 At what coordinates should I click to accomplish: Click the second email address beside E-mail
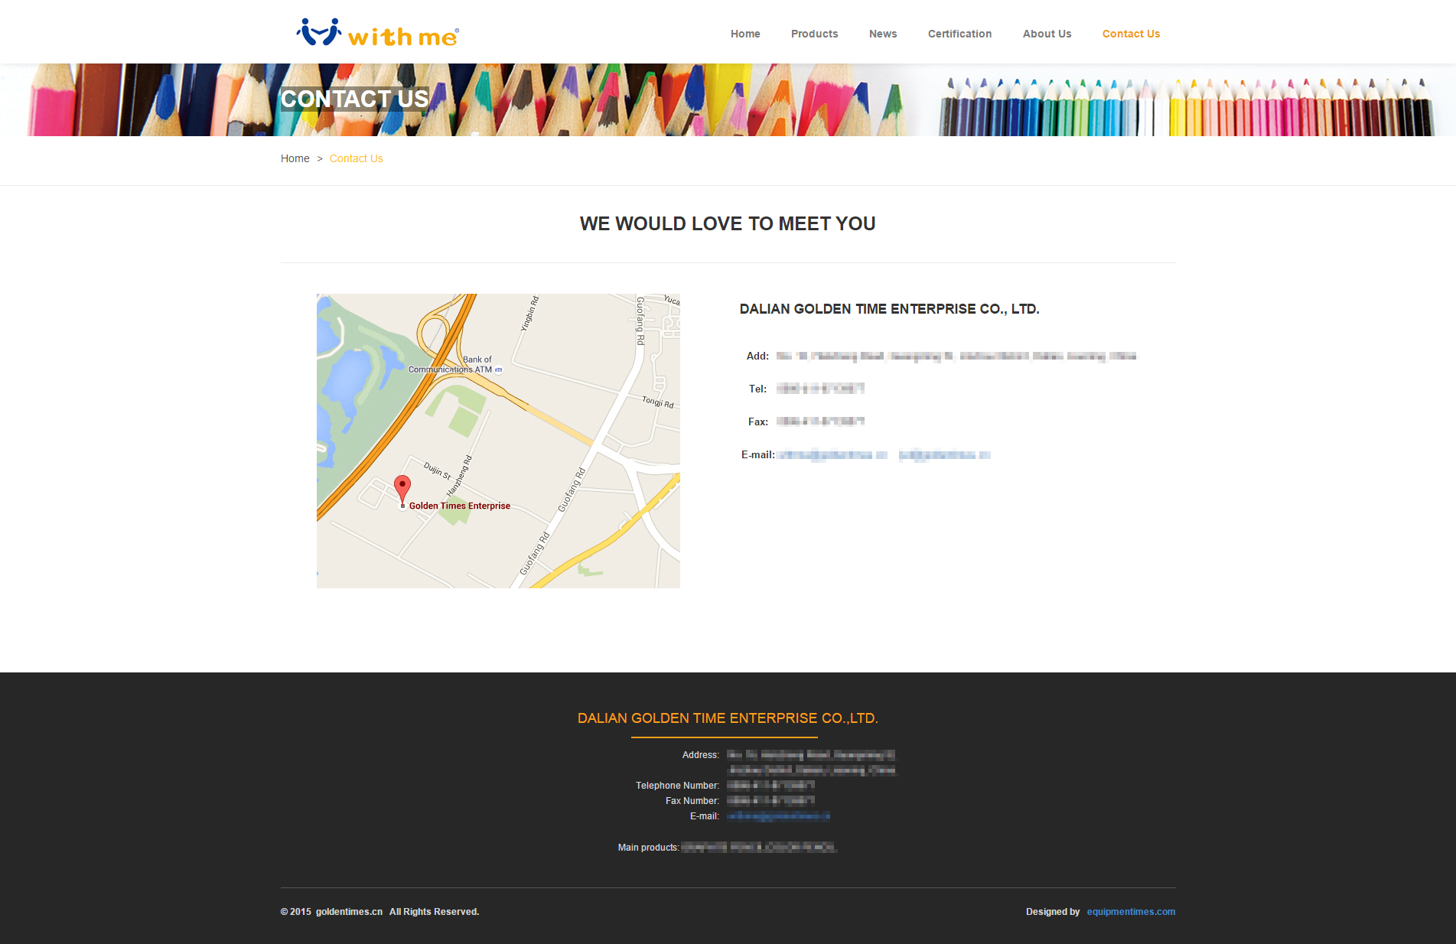944,455
